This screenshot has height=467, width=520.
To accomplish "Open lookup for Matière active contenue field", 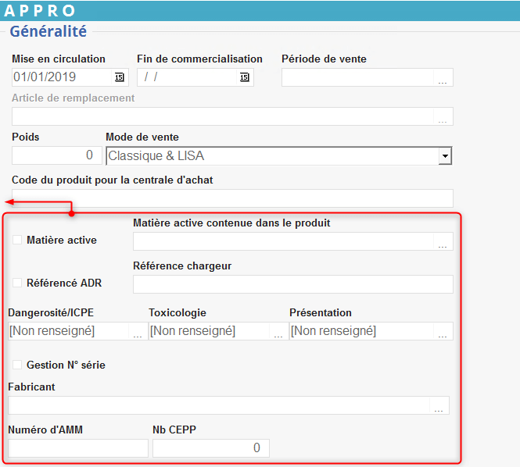I will click(x=443, y=242).
